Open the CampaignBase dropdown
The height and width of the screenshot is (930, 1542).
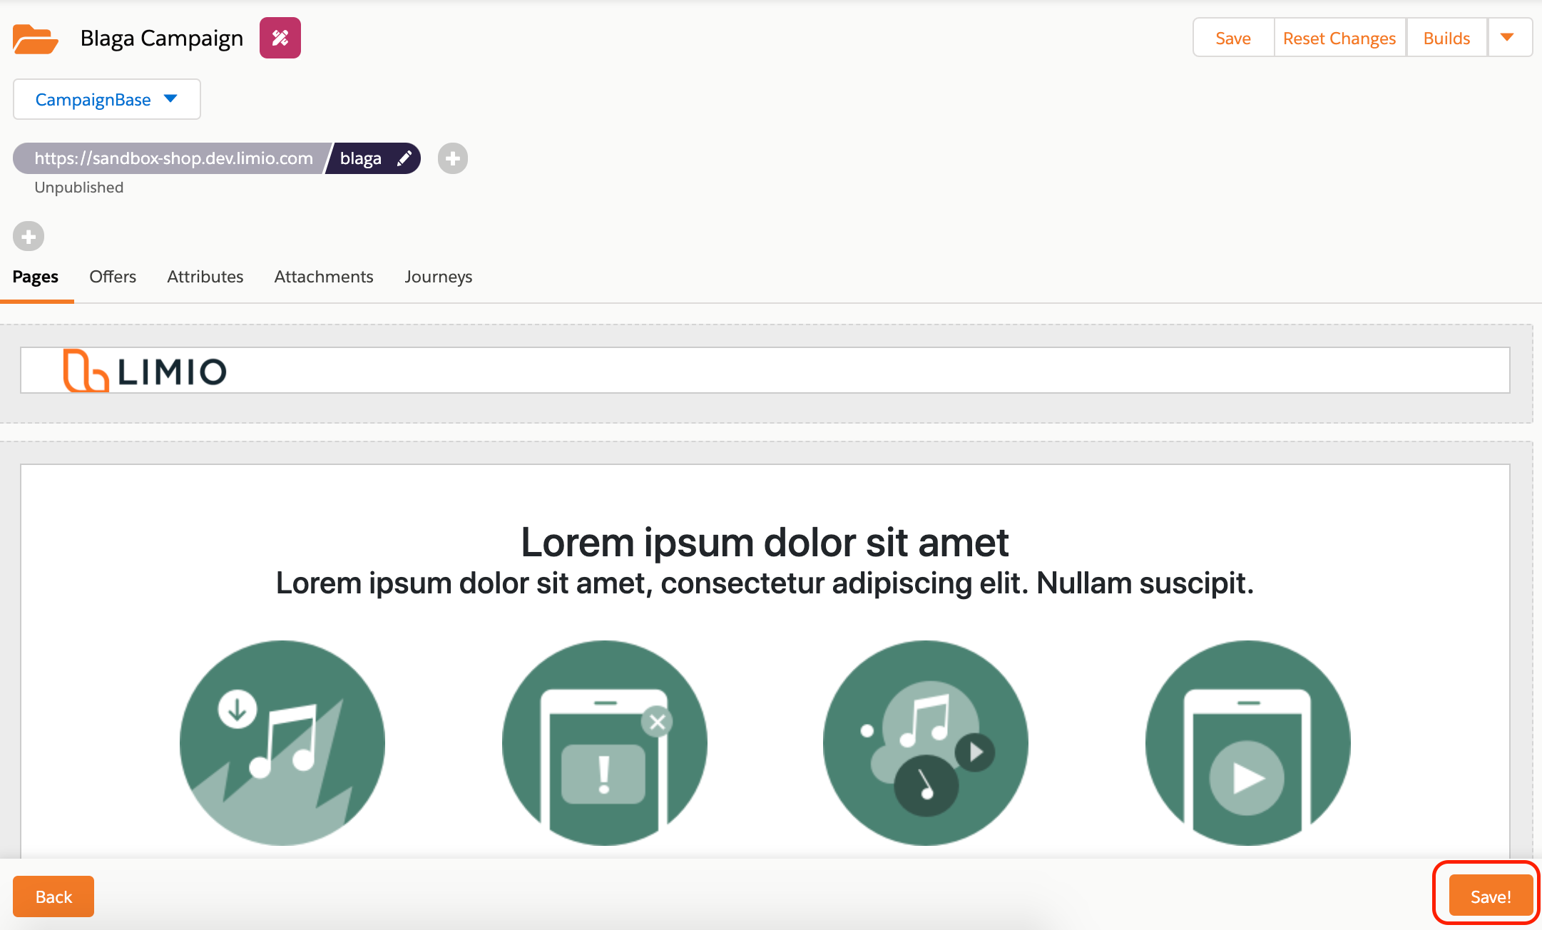pos(107,99)
